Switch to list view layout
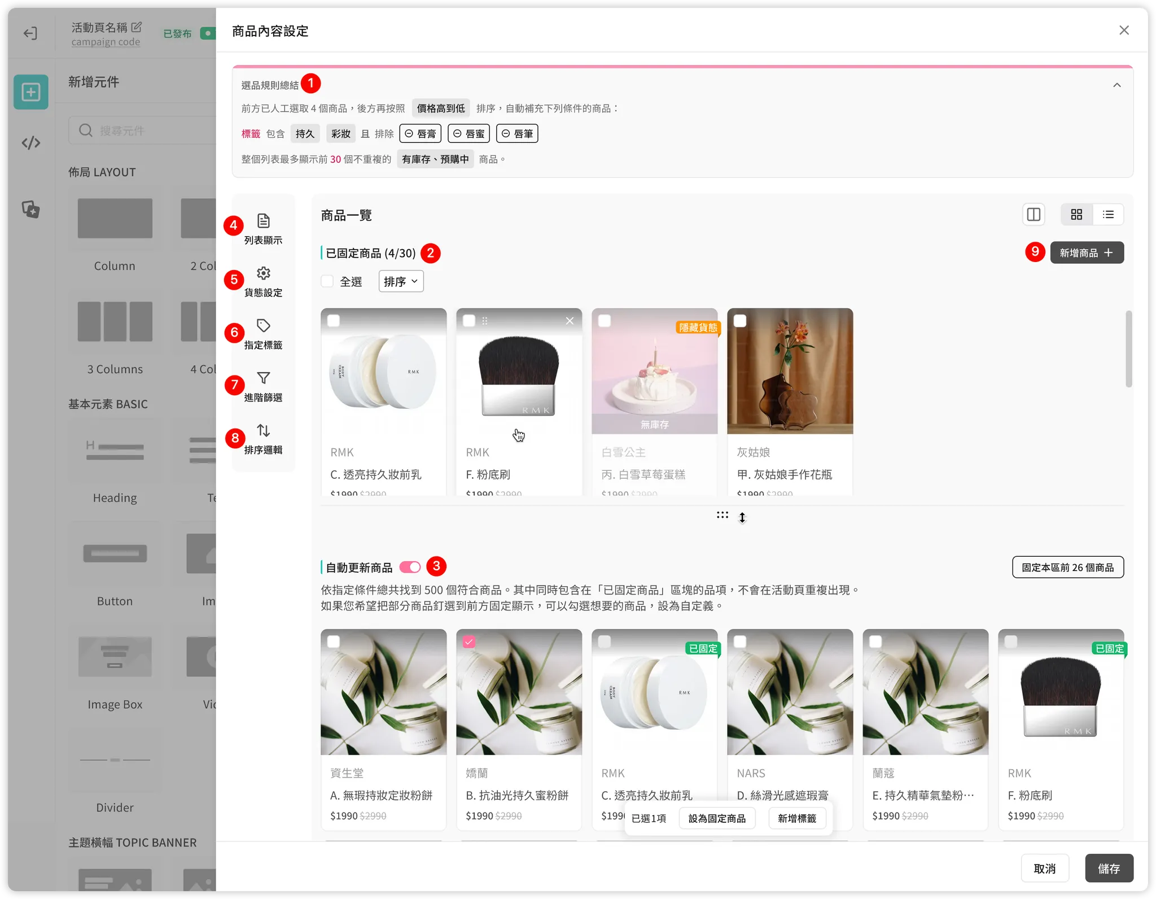The image size is (1156, 899). tap(1108, 215)
